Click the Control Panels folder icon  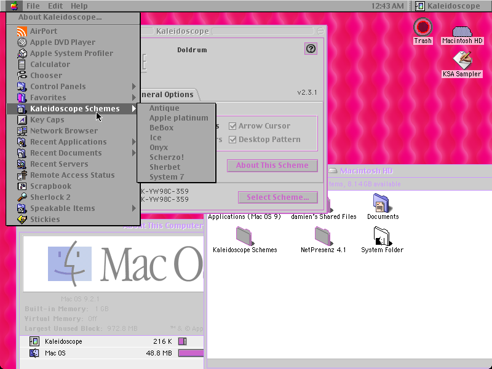point(22,87)
